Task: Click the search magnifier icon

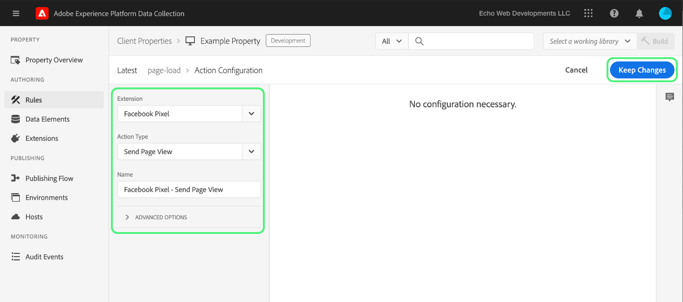Action: tap(419, 41)
